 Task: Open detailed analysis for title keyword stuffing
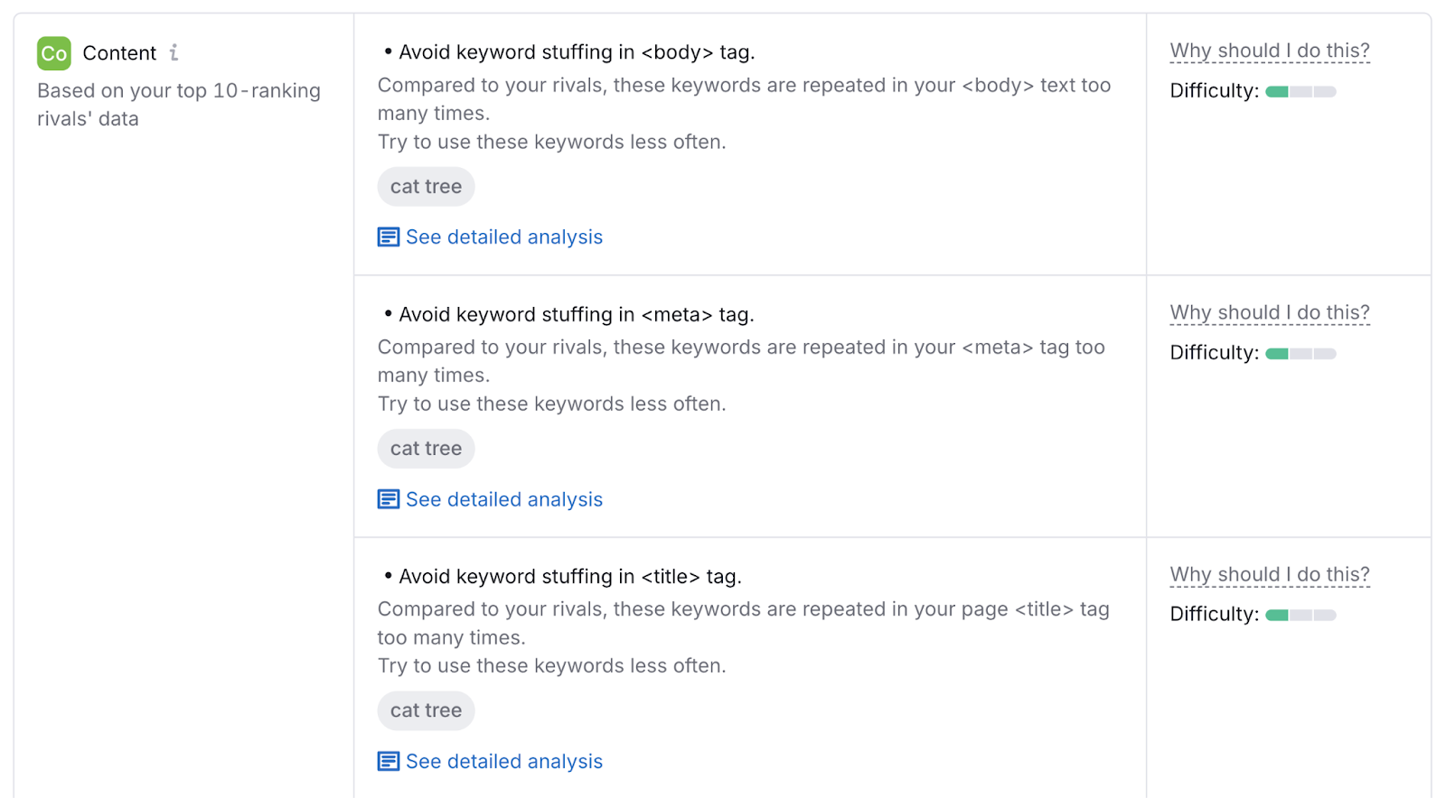click(504, 761)
